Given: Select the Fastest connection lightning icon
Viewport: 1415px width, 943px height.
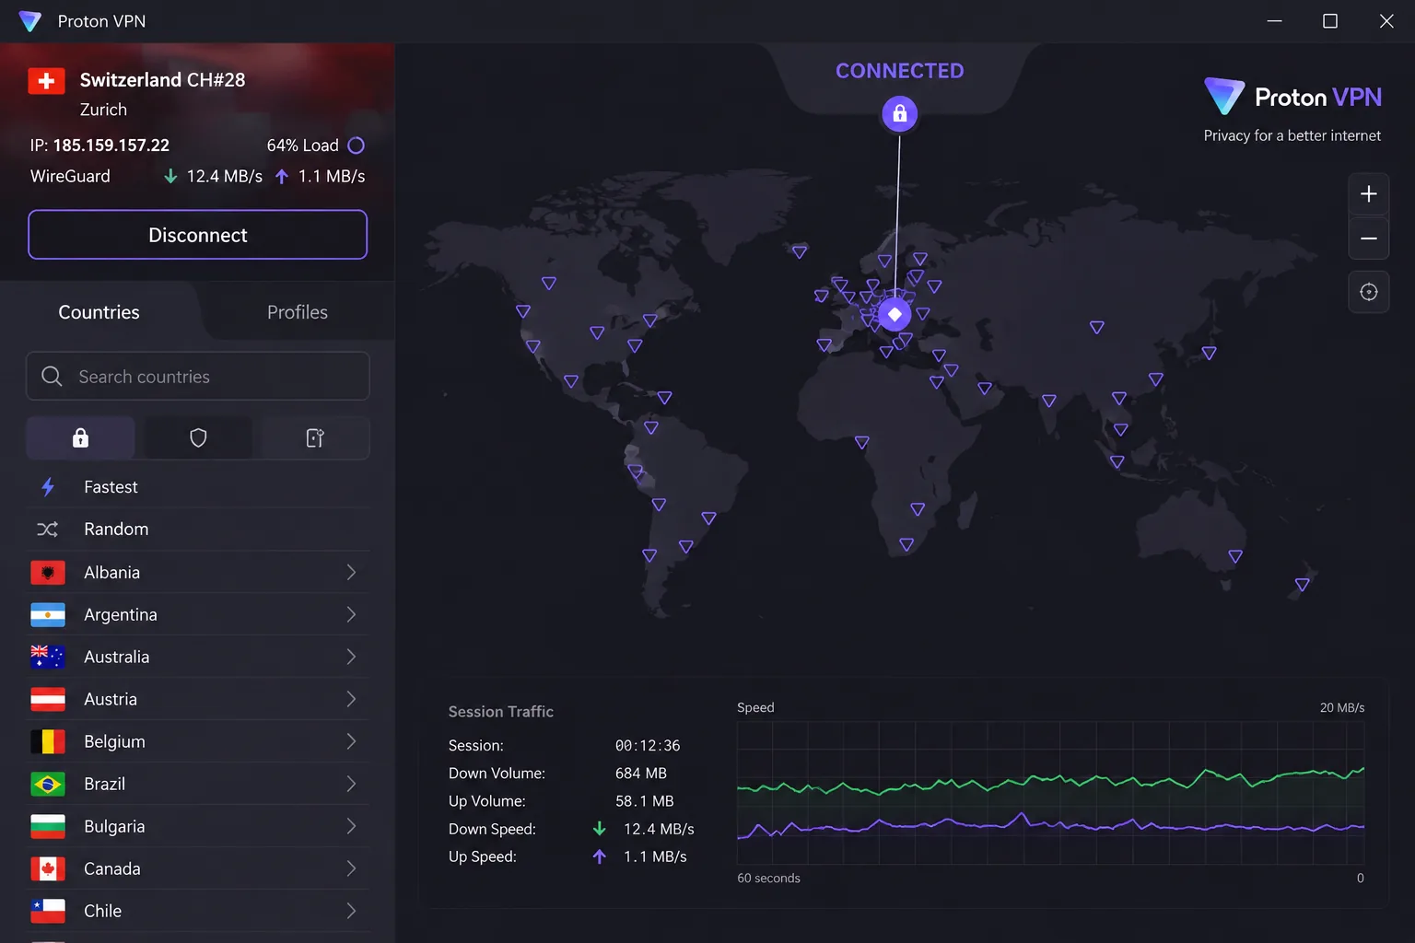Looking at the screenshot, I should tap(48, 487).
